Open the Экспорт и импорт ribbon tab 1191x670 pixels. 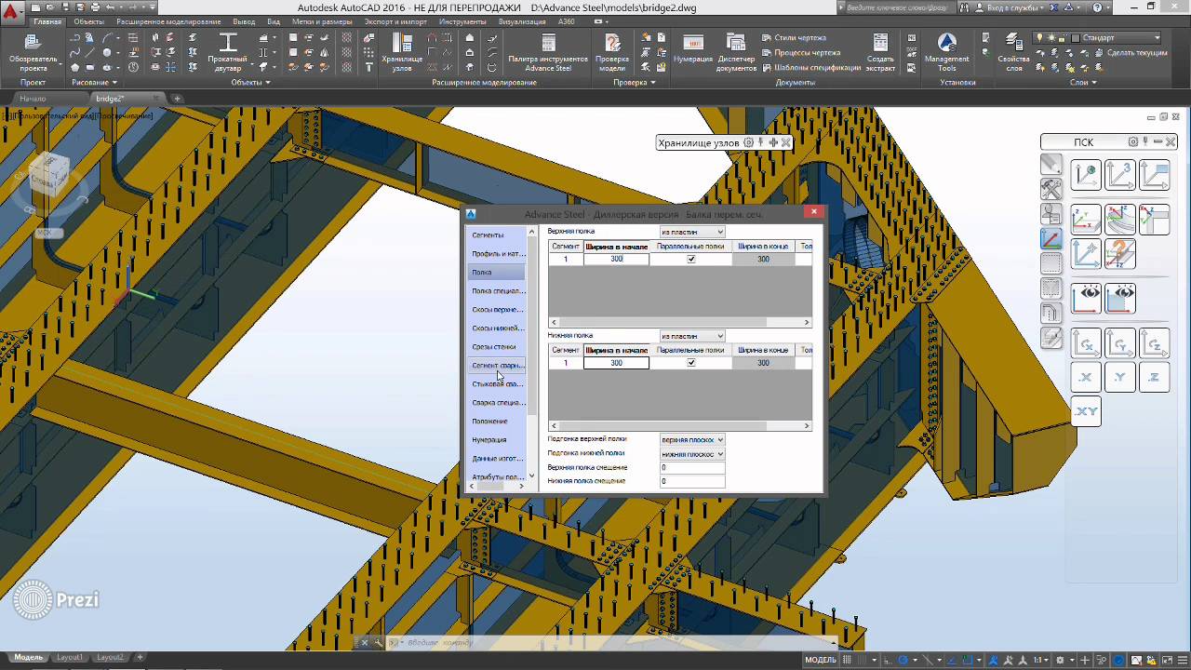tap(395, 21)
